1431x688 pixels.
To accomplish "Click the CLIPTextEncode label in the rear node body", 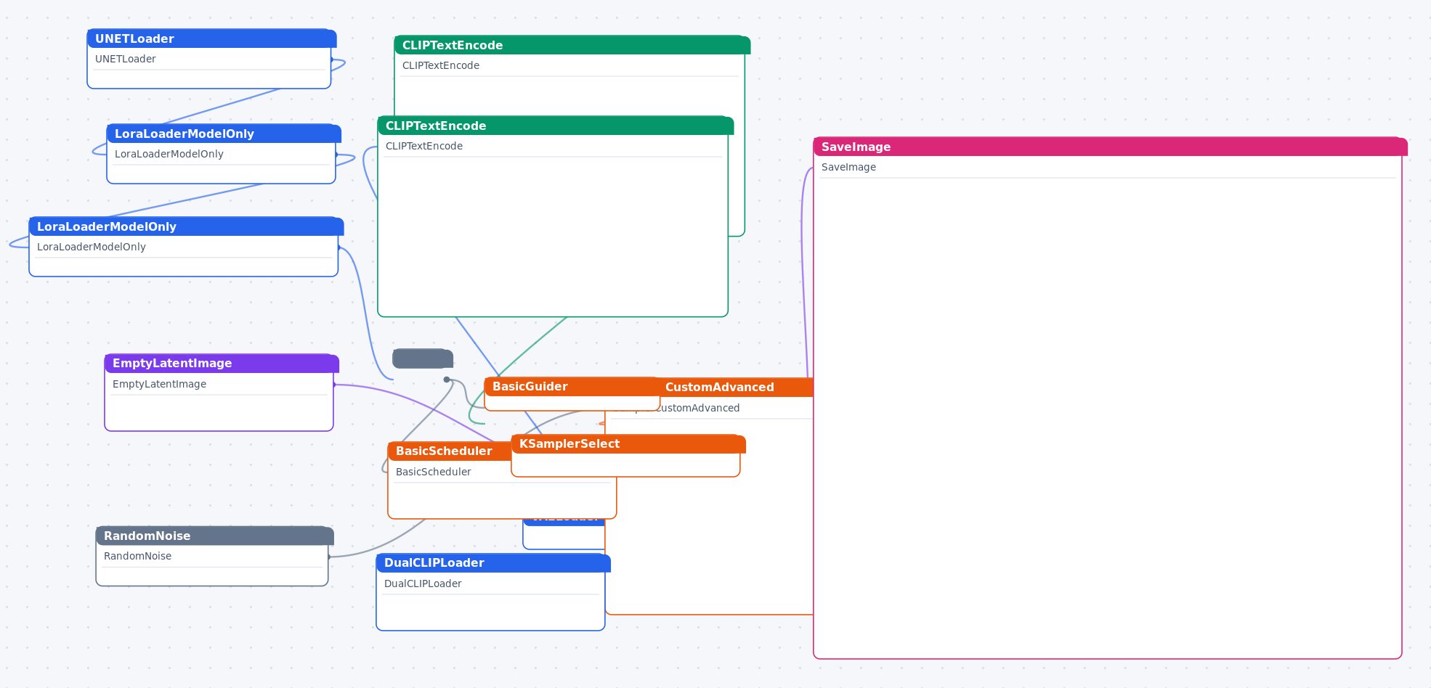I will coord(441,65).
